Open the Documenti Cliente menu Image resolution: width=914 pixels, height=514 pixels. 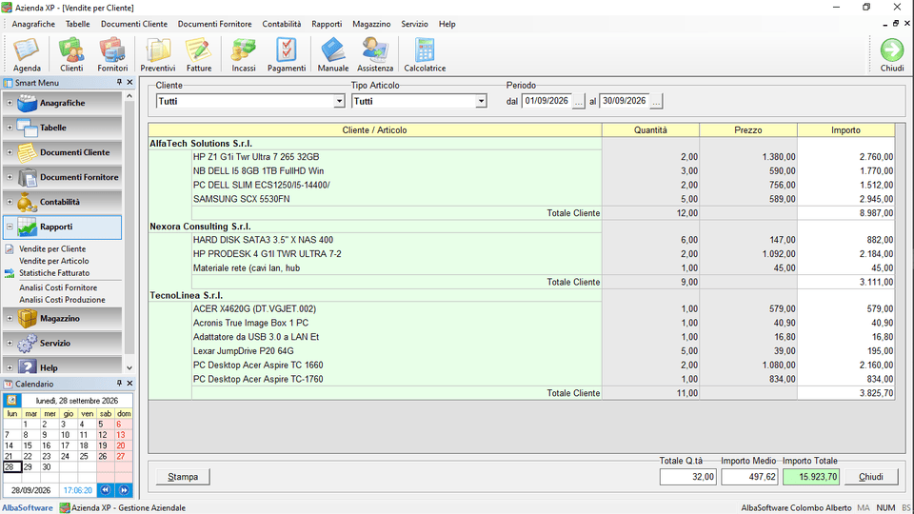tap(134, 24)
